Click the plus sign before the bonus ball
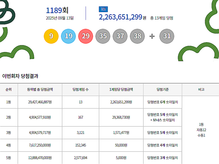The image size is (219, 164). (x=152, y=36)
